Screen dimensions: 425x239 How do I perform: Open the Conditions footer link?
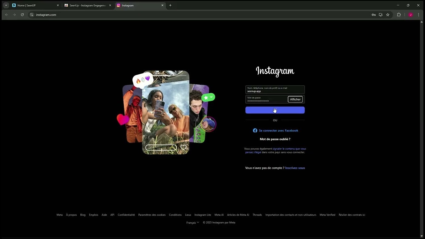pos(175,215)
